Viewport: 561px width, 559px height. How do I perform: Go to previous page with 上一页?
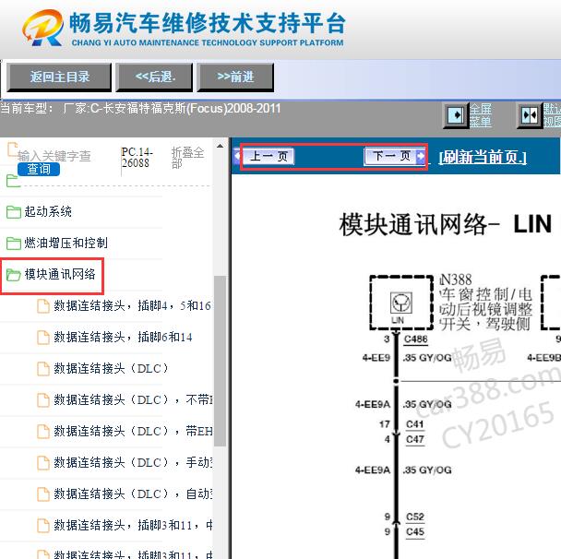269,156
